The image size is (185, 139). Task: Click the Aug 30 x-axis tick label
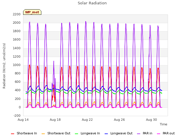[151, 120]
